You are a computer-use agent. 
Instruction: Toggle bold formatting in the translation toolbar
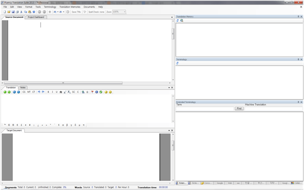tap(48, 92)
